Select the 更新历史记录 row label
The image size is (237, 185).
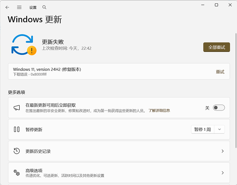[x=38, y=151]
